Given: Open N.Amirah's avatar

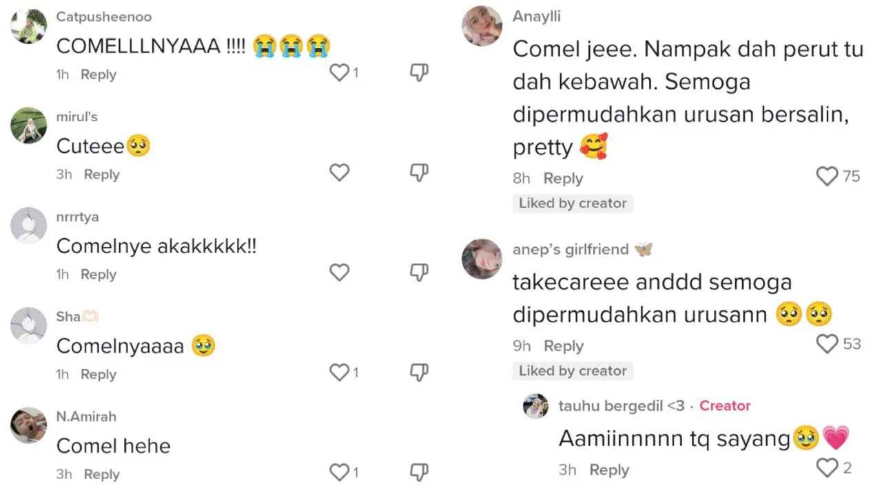Looking at the screenshot, I should pos(29,425).
